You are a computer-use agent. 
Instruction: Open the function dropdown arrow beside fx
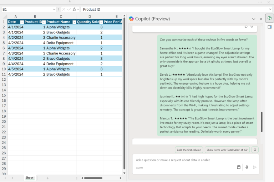click(x=78, y=9)
